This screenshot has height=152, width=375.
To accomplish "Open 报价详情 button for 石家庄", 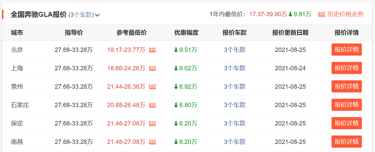I will pos(347,105).
